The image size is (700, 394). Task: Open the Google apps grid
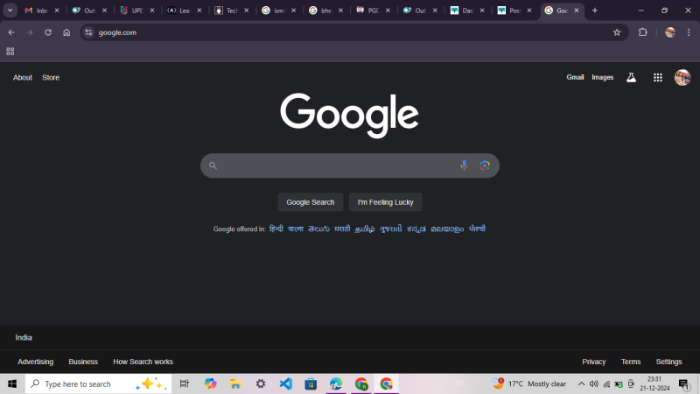coord(657,78)
